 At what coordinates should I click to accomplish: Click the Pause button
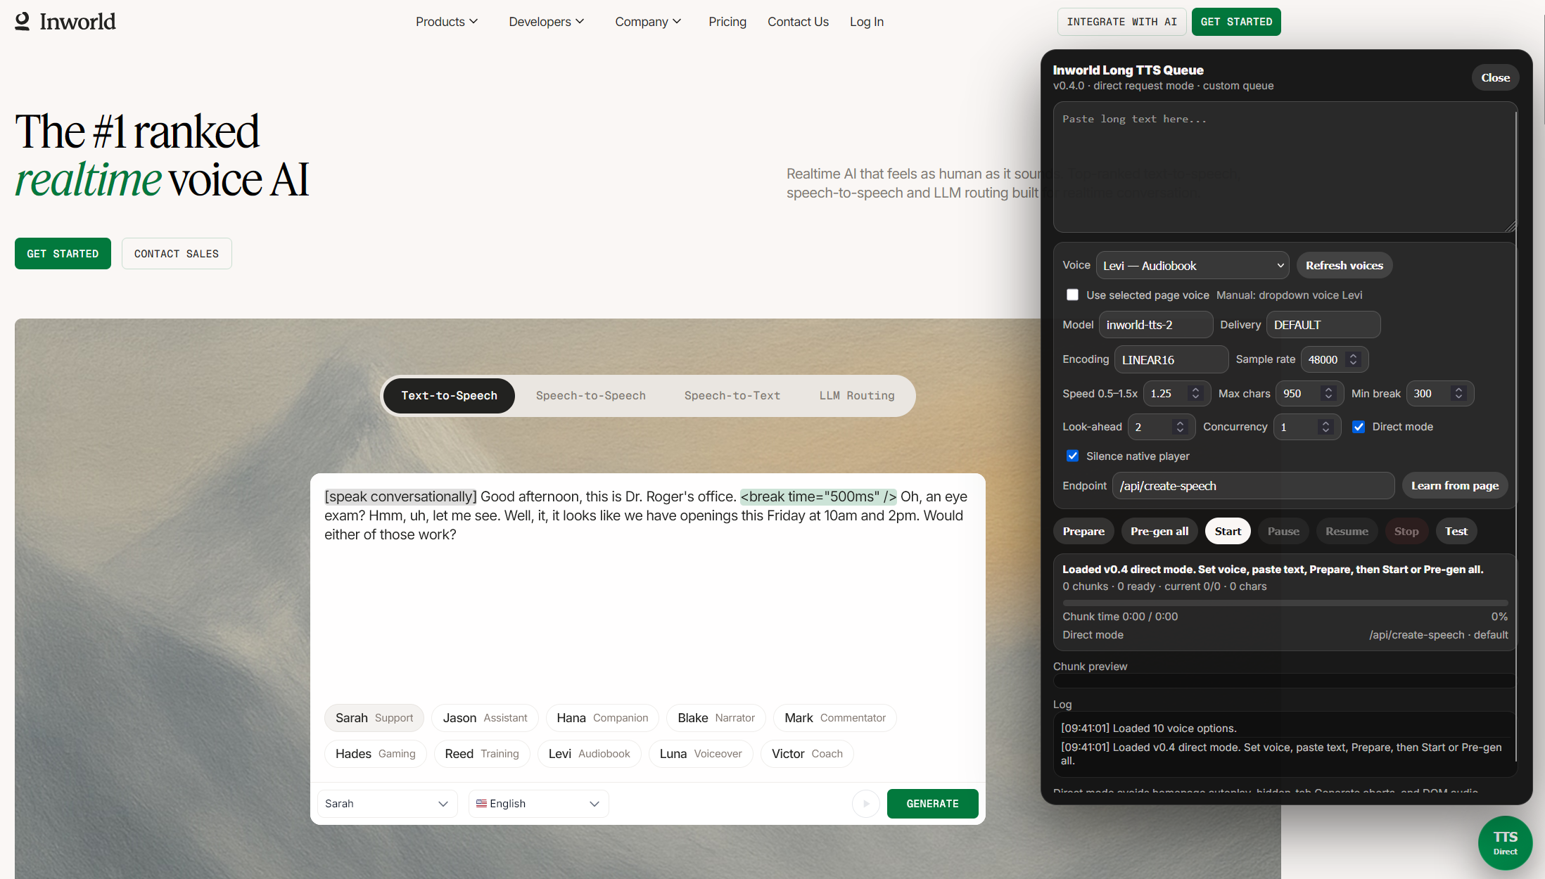click(x=1283, y=532)
